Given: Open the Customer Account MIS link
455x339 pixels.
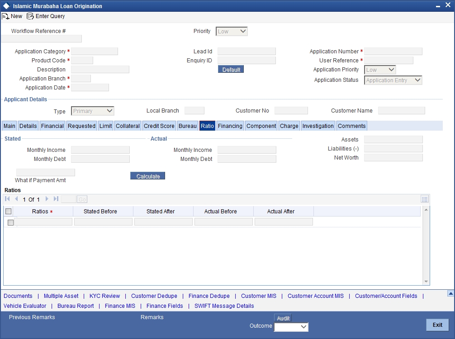Looking at the screenshot, I should point(315,296).
